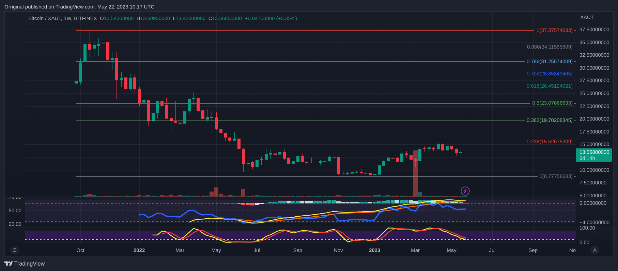Click the A auto-scale button
Image resolution: width=618 pixels, height=271 pixels.
595,250
